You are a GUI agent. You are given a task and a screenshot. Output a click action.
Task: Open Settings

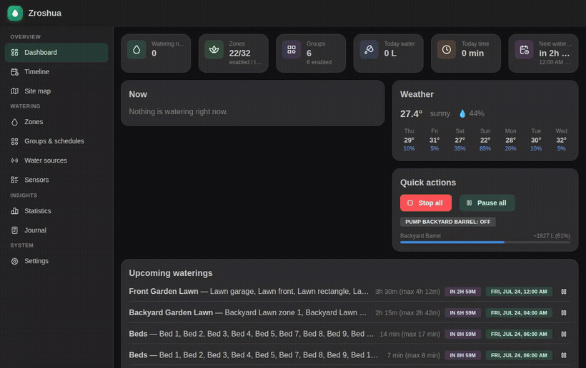click(56, 261)
